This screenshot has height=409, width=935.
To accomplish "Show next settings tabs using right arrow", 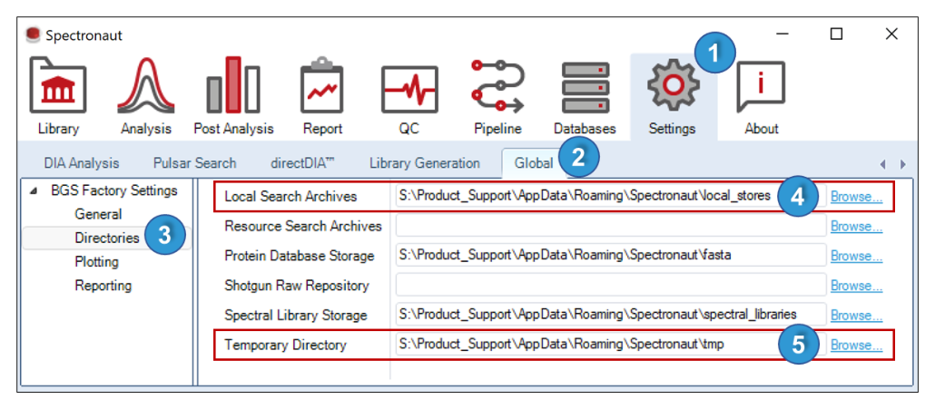I will pyautogui.click(x=903, y=164).
